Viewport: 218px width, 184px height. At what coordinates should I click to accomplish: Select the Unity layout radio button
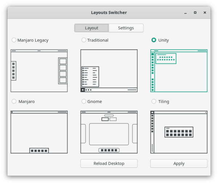[x=154, y=40]
